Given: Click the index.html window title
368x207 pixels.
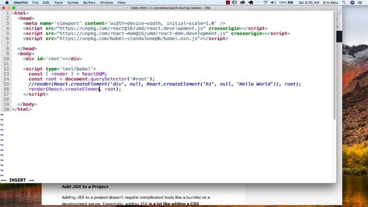Looking at the screenshot, I should tap(170, 7).
